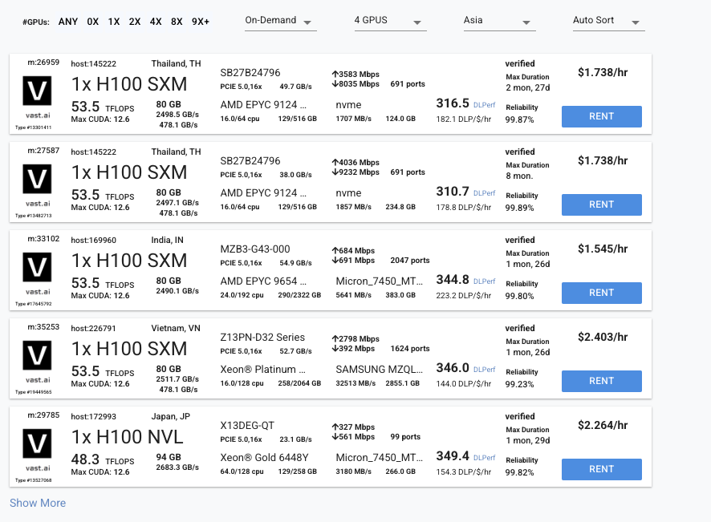711x522 pixels.
Task: Click DLPerf link beside 344.8 score
Action: pyautogui.click(x=484, y=281)
